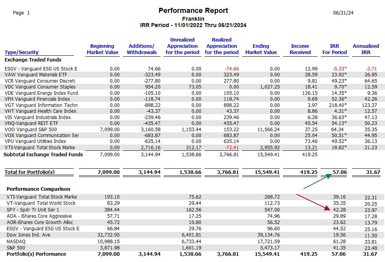This screenshot has height=262, width=385.
Task: Select the VHT Vanguard Health Care Index row
Action: click(192, 111)
